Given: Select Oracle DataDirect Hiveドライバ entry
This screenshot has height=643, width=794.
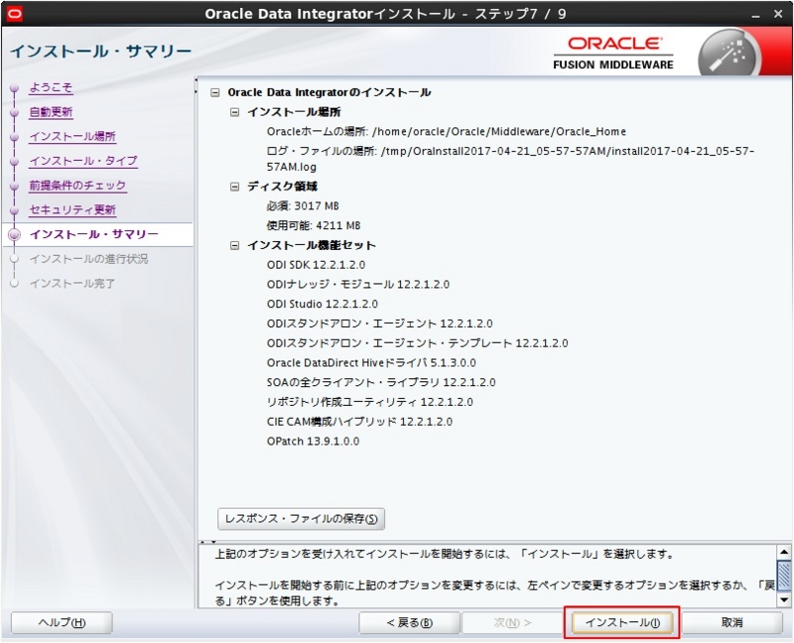Looking at the screenshot, I should (371, 363).
